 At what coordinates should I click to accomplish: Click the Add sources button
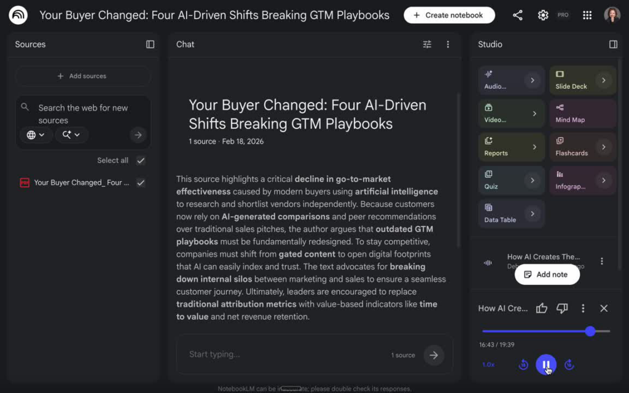point(83,76)
